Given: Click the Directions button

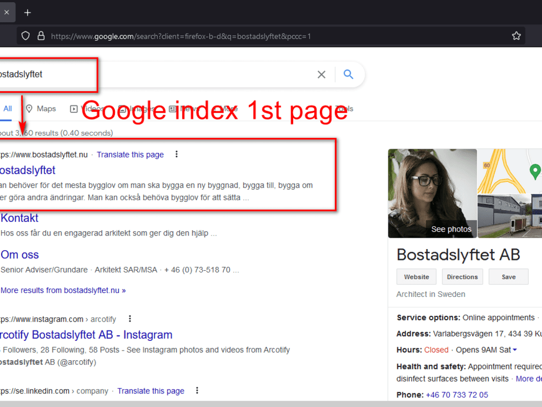Looking at the screenshot, I should [x=462, y=277].
